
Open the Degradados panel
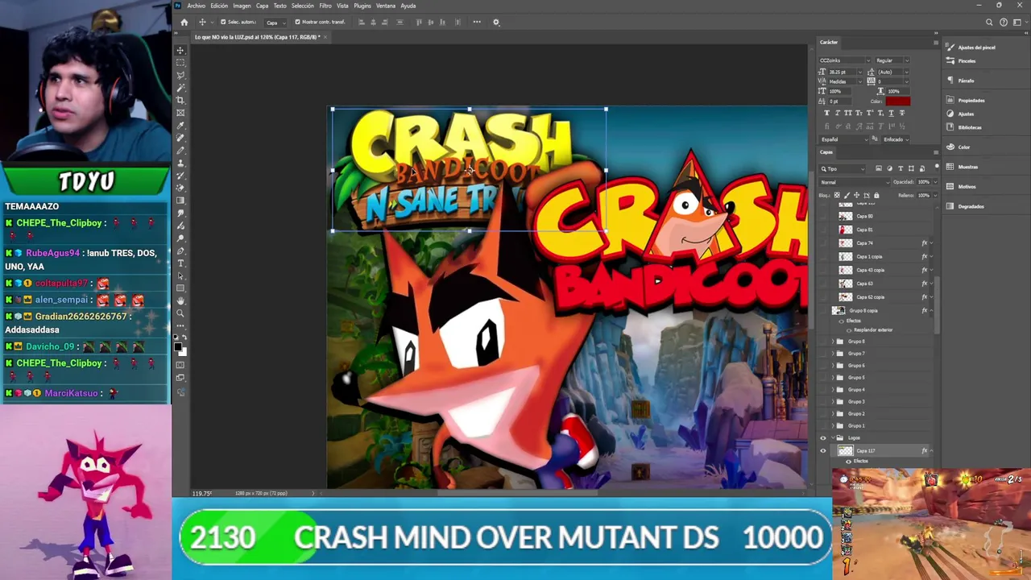click(965, 206)
